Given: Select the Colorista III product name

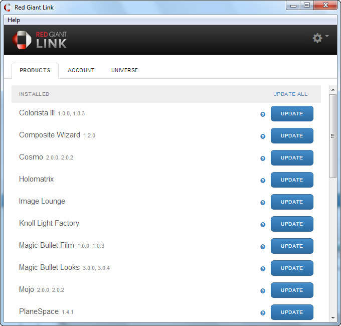Looking at the screenshot, I should 37,113.
